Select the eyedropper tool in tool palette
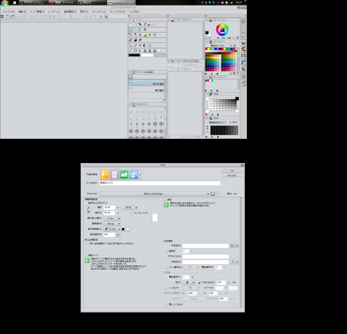The image size is (347, 334). (145, 25)
